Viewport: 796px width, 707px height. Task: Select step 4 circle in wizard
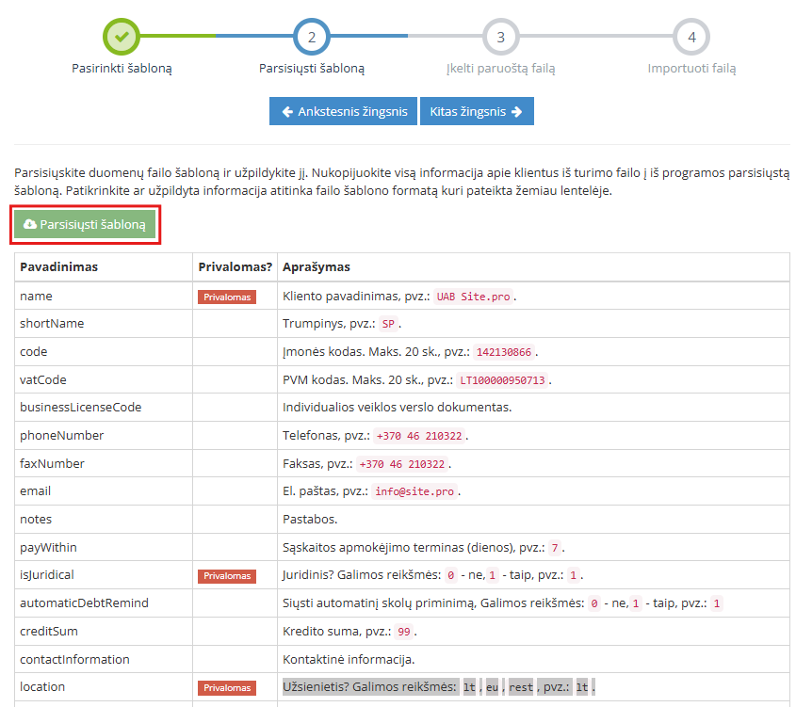(691, 37)
